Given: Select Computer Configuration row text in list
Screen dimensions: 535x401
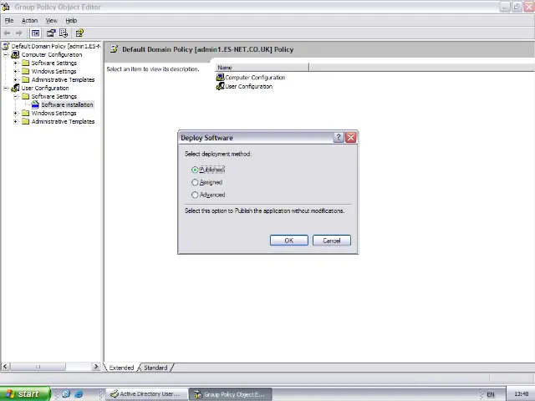Looking at the screenshot, I should [x=255, y=78].
